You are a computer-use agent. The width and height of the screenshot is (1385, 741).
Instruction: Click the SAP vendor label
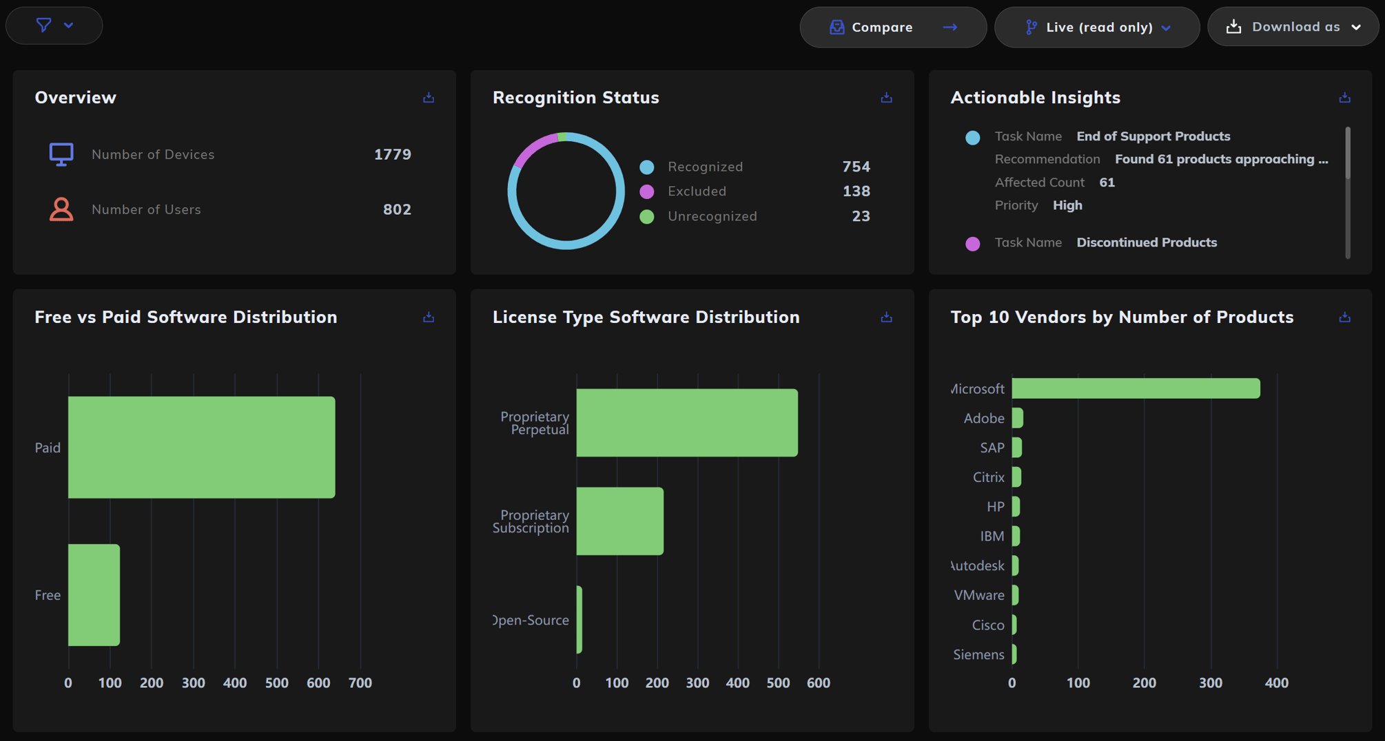pos(992,448)
